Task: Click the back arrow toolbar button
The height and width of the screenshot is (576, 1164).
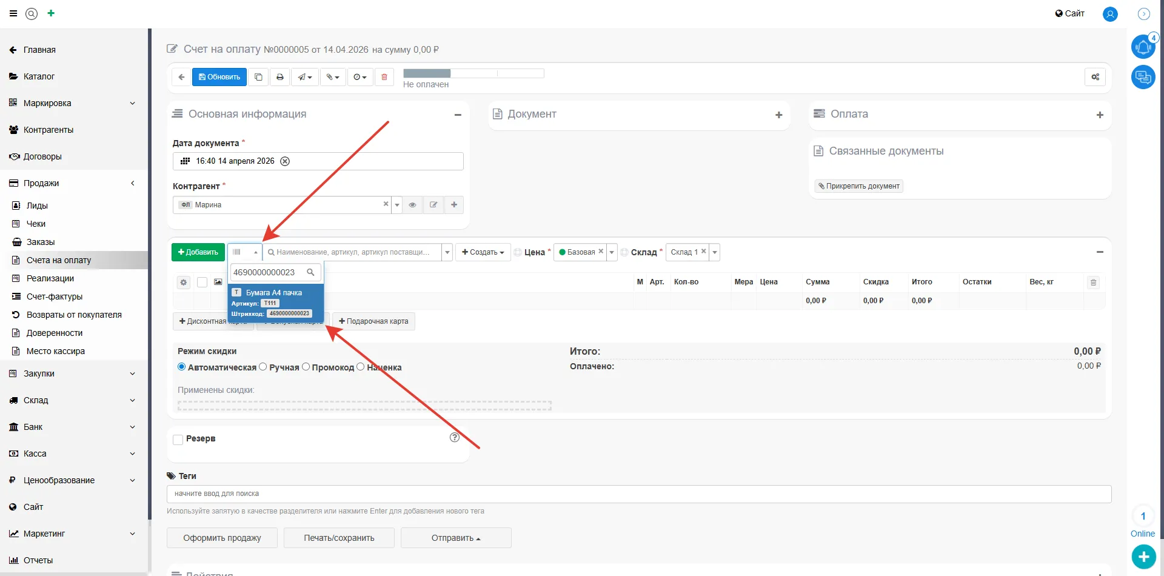Action: [181, 77]
